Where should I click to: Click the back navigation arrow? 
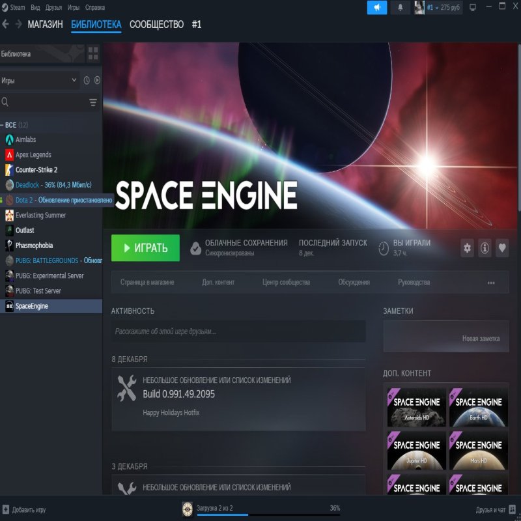[5, 24]
